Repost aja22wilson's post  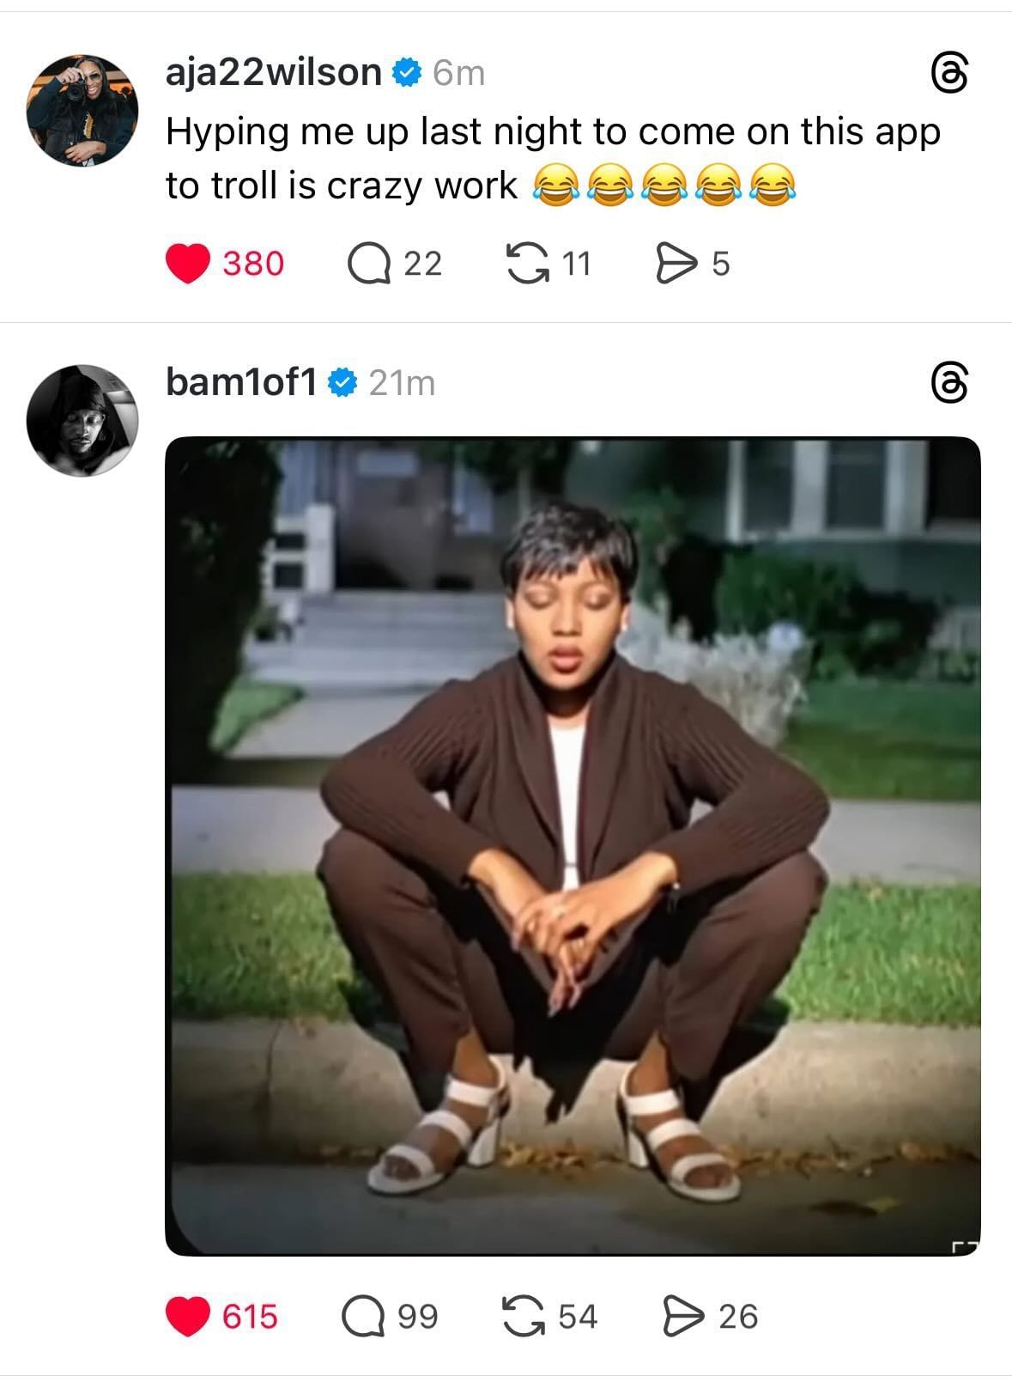coord(527,263)
